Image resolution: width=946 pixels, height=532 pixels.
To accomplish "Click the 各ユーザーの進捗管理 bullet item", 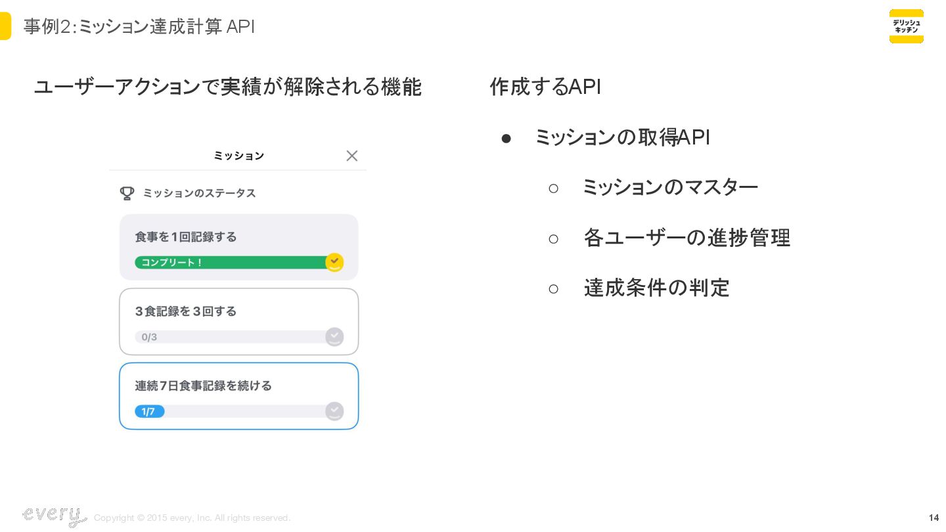I will coord(687,238).
